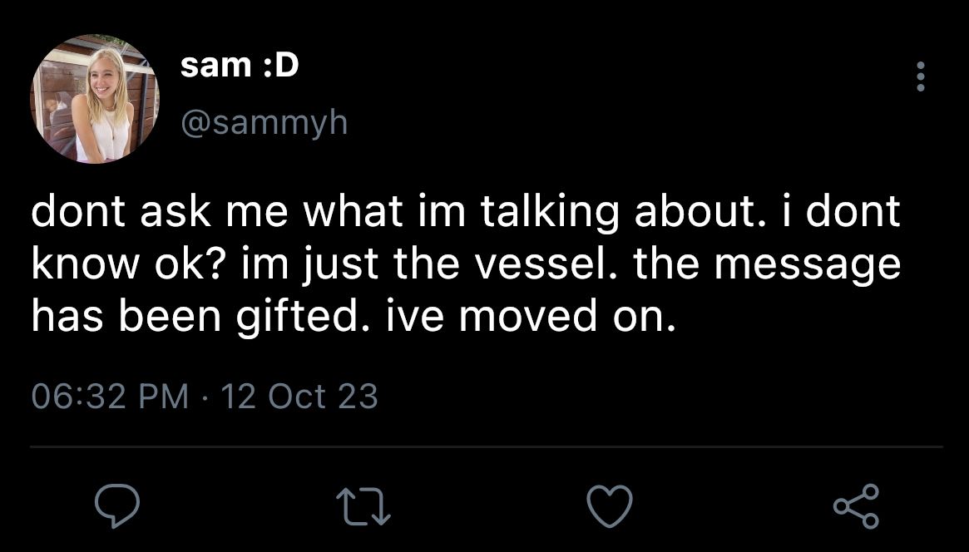969x552 pixels.
Task: Open sam :D's profile picture
Action: [x=95, y=100]
